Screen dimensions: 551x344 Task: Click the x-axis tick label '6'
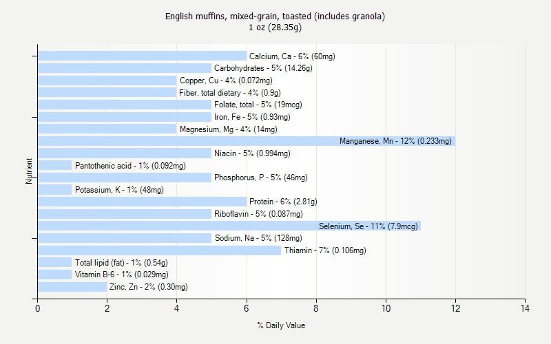[247, 308]
